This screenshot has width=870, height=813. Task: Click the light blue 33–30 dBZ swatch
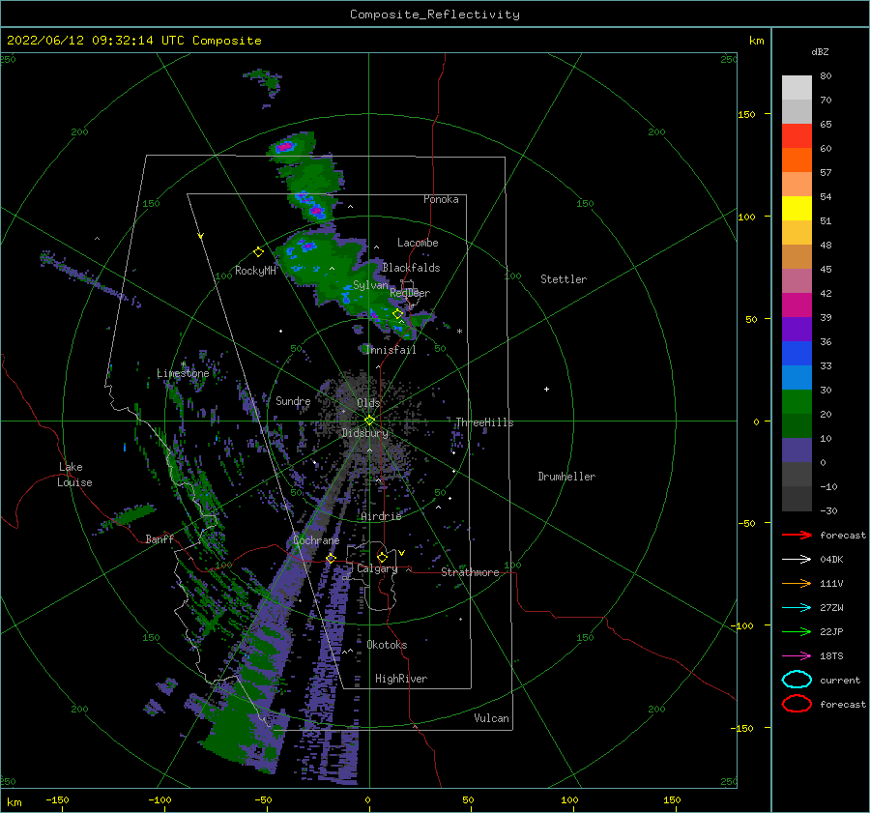pos(797,377)
